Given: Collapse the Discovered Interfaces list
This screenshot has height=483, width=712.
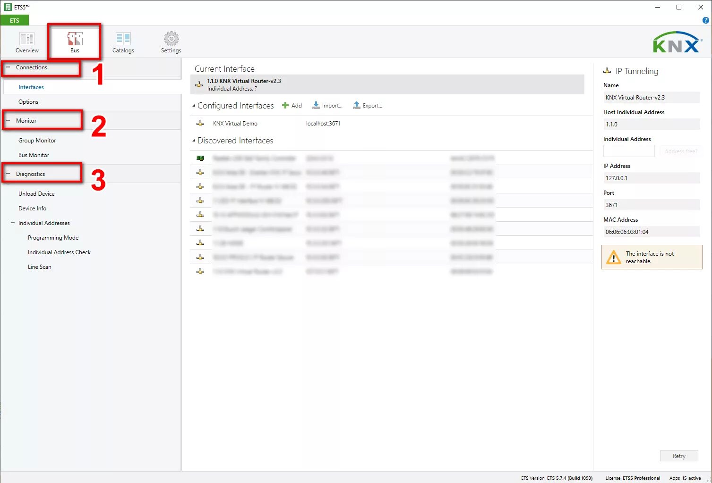Looking at the screenshot, I should pos(194,141).
